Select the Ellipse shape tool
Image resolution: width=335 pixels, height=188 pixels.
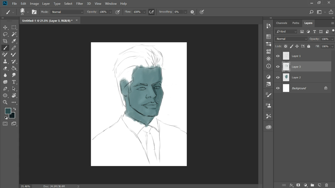[x=5, y=96]
